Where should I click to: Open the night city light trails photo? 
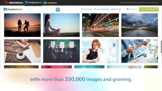100,25
